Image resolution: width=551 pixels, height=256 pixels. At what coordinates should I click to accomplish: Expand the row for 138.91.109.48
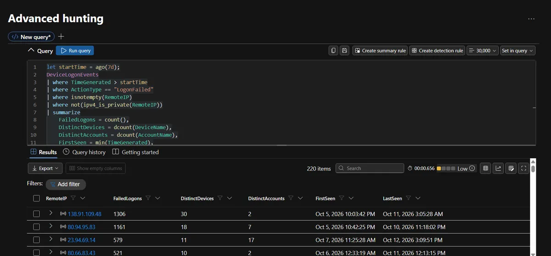coord(51,213)
